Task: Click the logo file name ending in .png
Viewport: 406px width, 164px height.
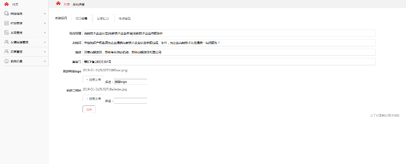Action: click(105, 70)
